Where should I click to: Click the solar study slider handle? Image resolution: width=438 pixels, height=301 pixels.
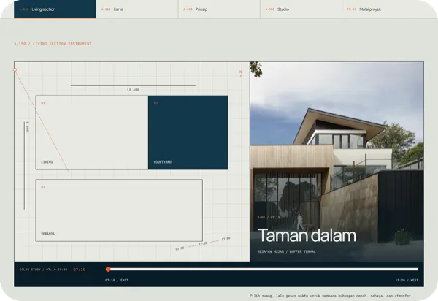pyautogui.click(x=108, y=269)
